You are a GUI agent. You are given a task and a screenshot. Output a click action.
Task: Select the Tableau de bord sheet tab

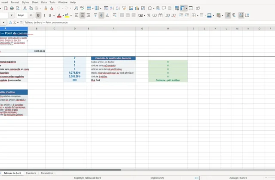click(x=12, y=173)
